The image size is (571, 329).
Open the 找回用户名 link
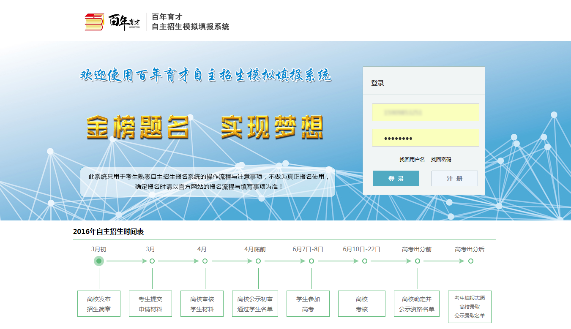tap(412, 159)
